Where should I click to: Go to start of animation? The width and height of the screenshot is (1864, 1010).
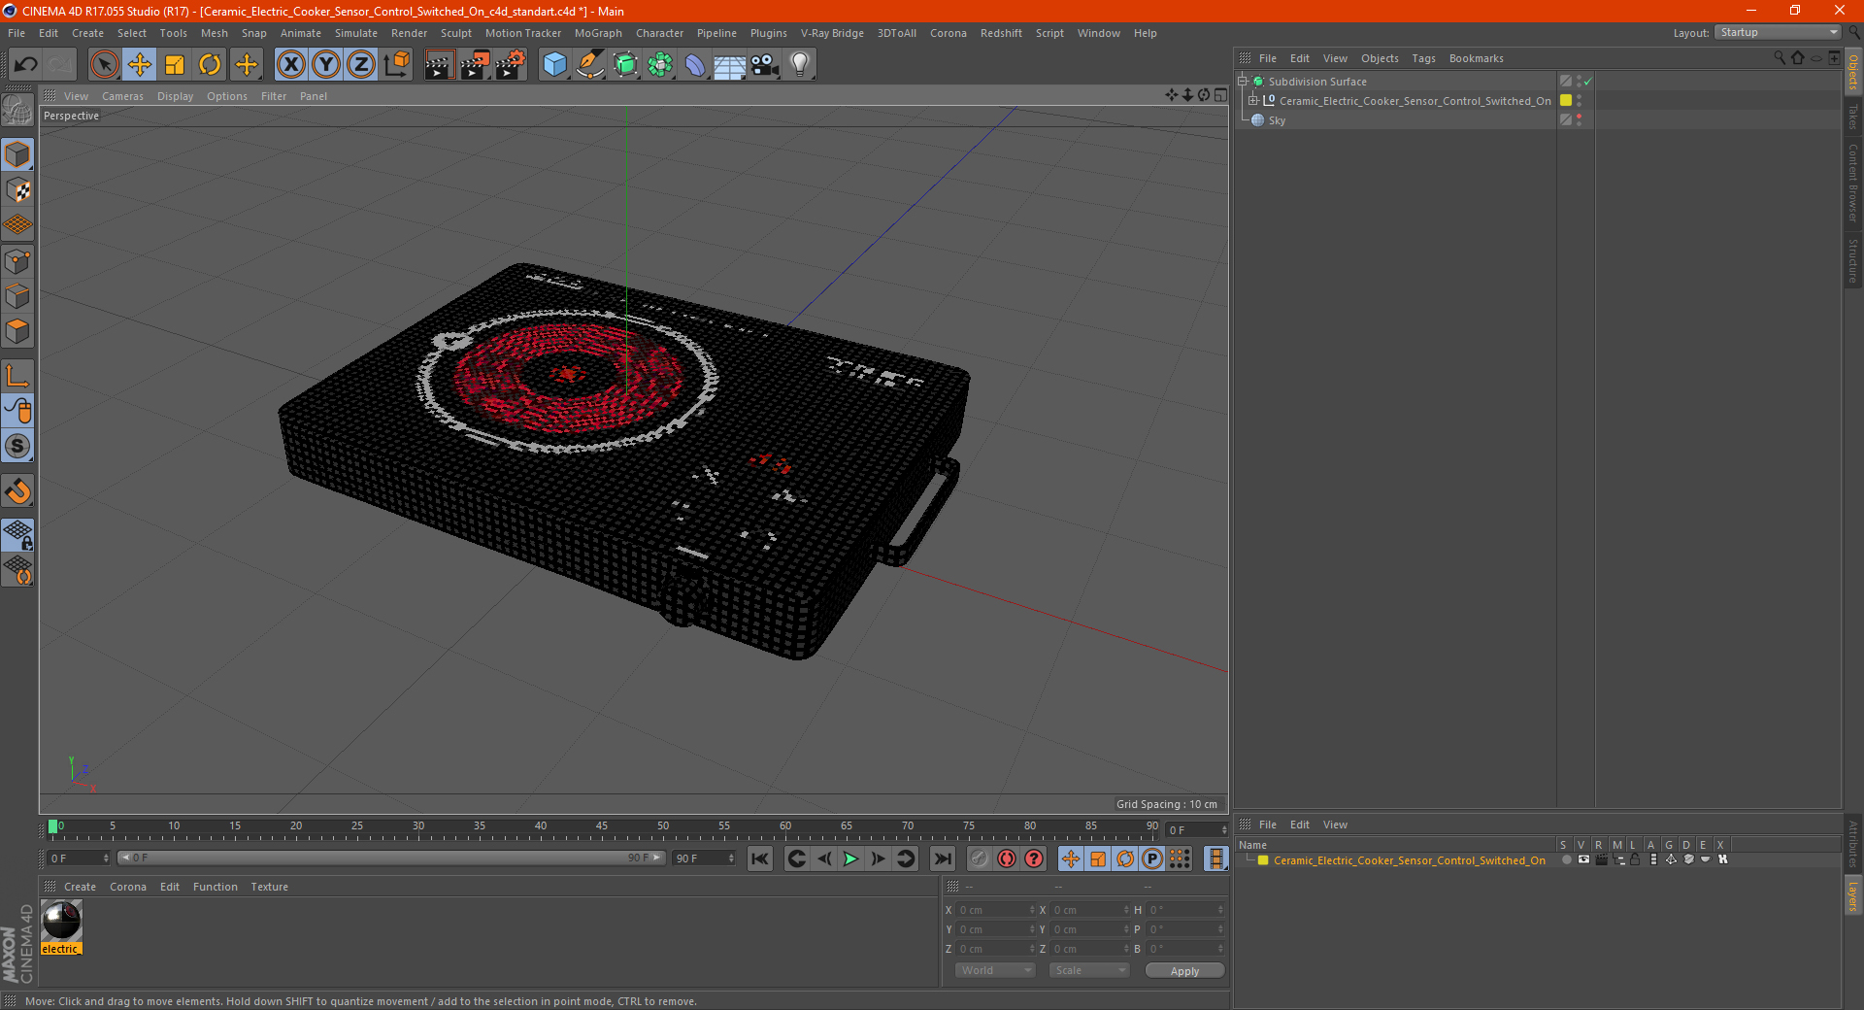pos(760,858)
